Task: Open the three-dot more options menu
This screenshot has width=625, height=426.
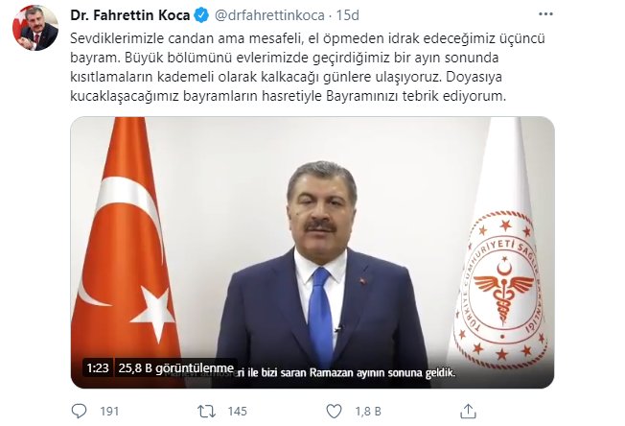Action: click(545, 14)
